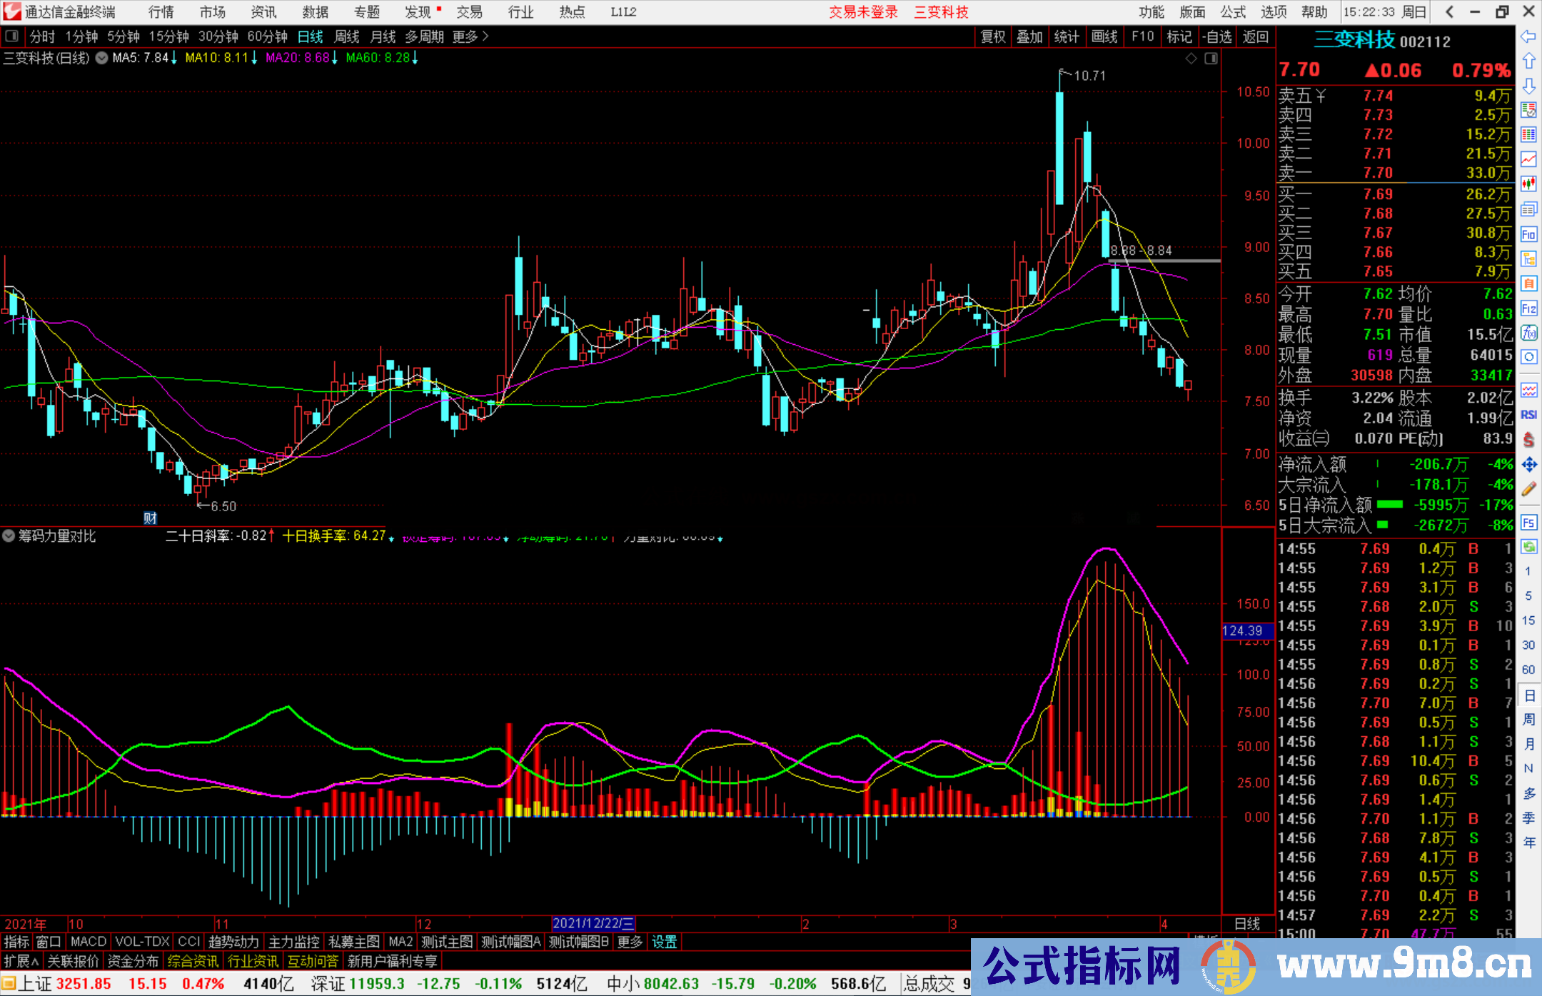Image resolution: width=1542 pixels, height=996 pixels.
Task: Switch to the MACD indicator tab
Action: [87, 942]
